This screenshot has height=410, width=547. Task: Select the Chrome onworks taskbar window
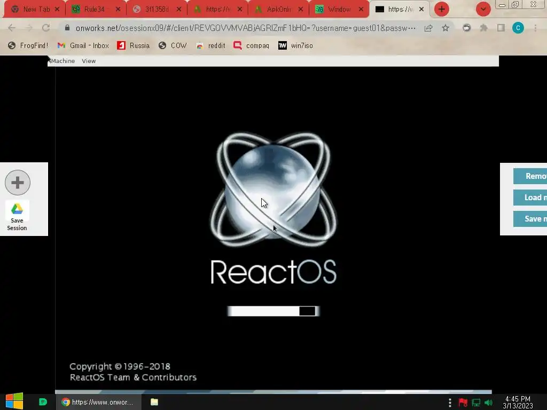[98, 402]
